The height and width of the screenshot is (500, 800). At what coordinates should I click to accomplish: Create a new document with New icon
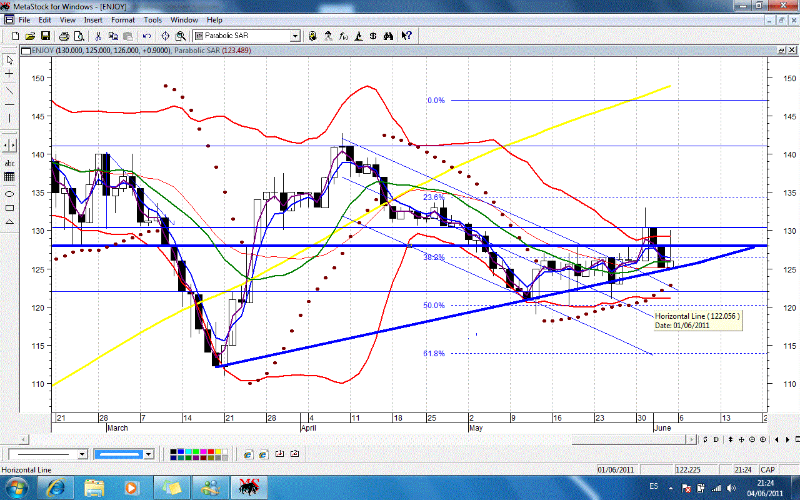15,36
